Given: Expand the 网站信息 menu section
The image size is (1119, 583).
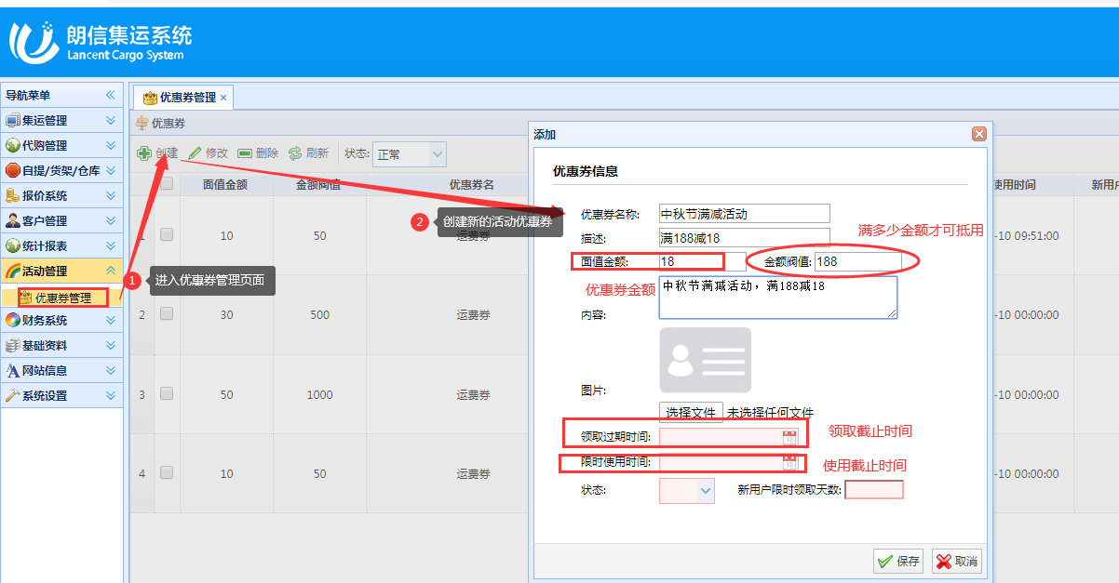Looking at the screenshot, I should click(111, 370).
